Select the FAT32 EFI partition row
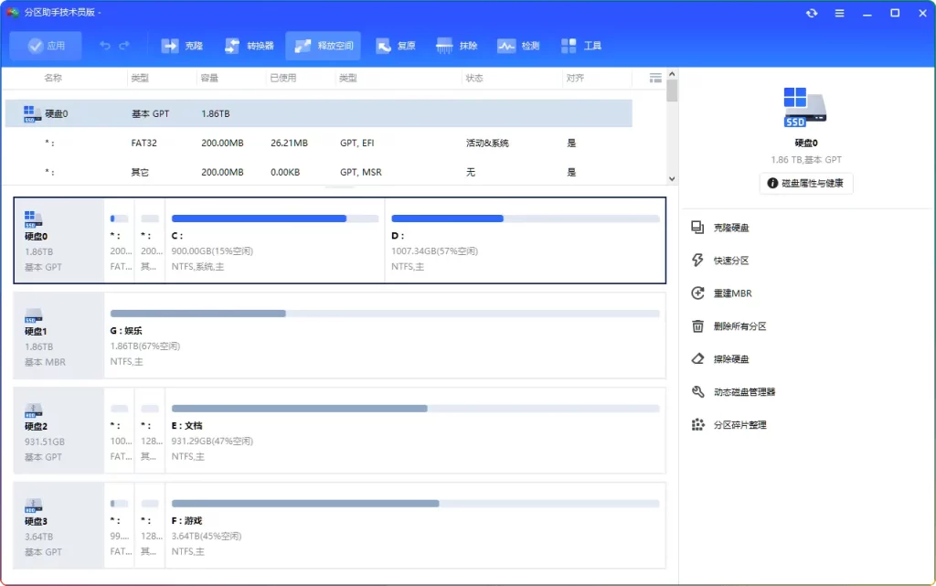 319,143
